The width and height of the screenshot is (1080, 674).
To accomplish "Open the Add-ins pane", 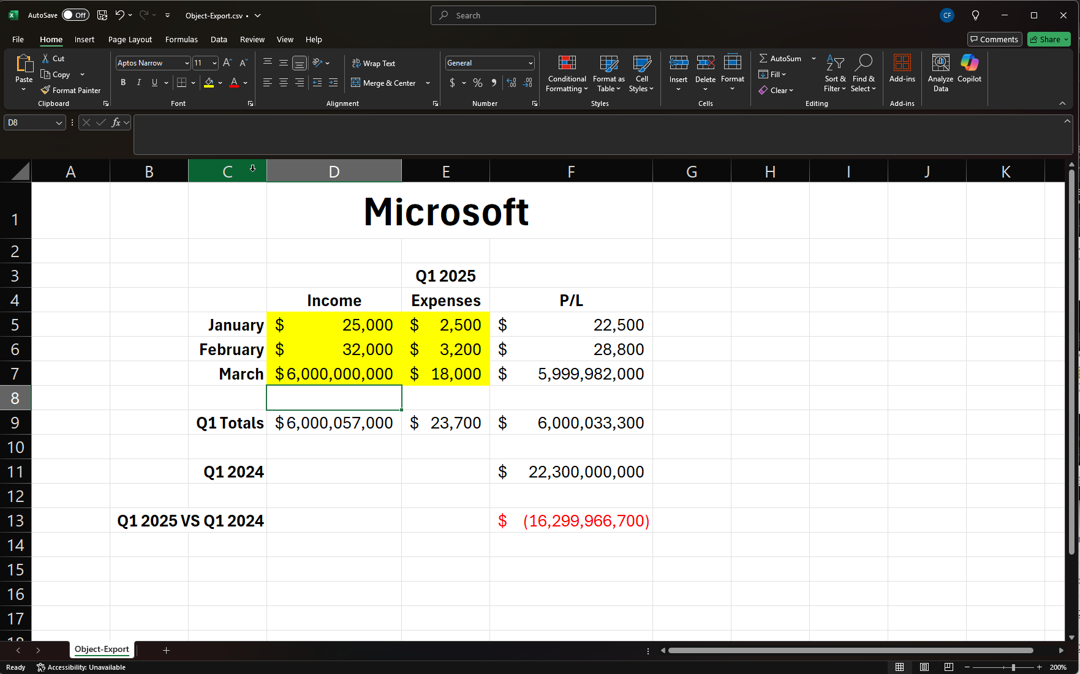I will coord(902,69).
